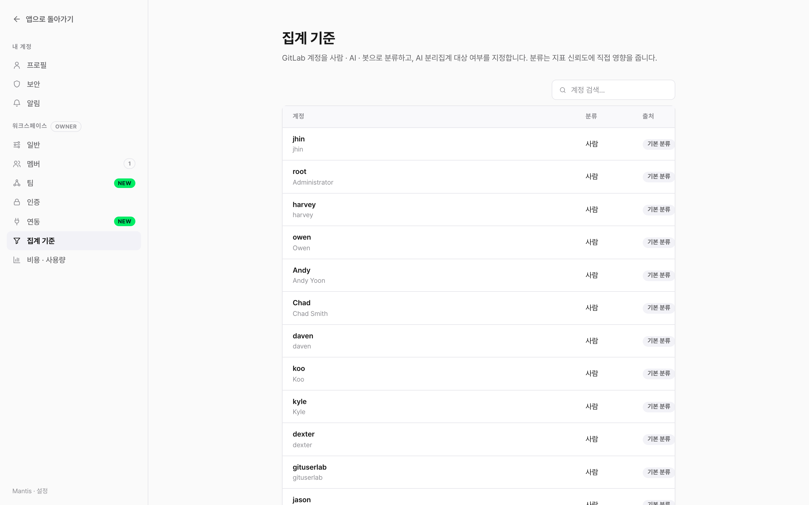Click 사람 classification in the Andy row
Screen dimensions: 809x505
pos(591,275)
